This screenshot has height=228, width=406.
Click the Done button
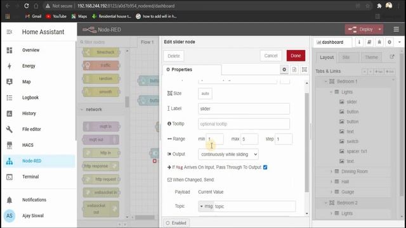pos(296,56)
